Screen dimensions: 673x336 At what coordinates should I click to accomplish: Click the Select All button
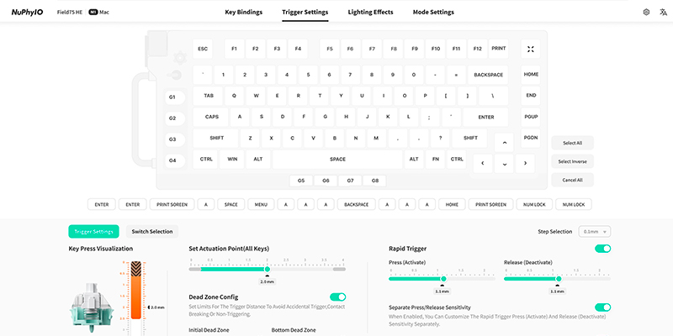[572, 143]
